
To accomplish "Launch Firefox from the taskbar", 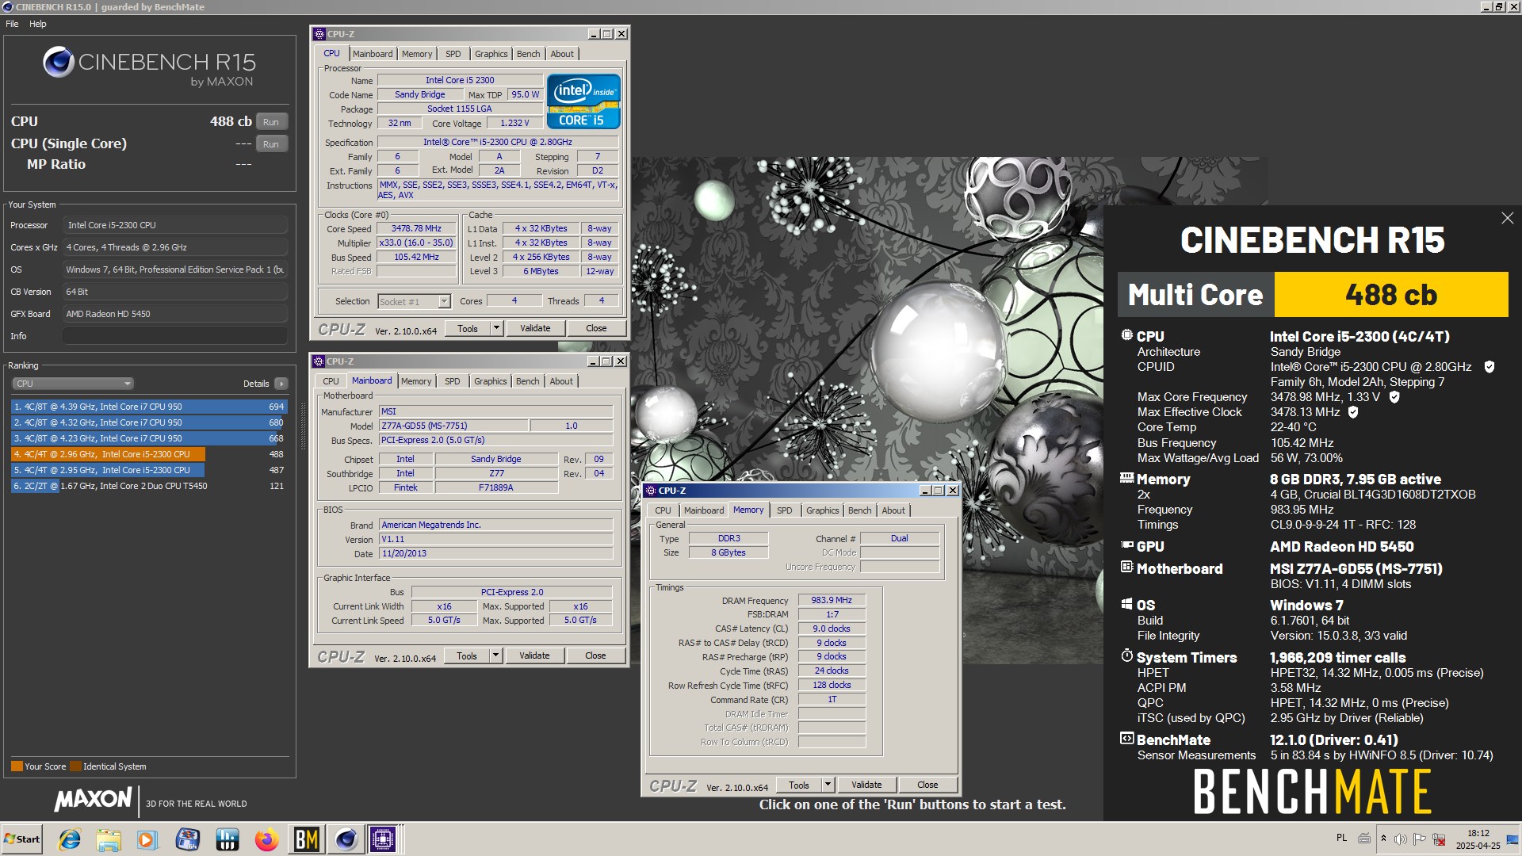I will pyautogui.click(x=266, y=839).
